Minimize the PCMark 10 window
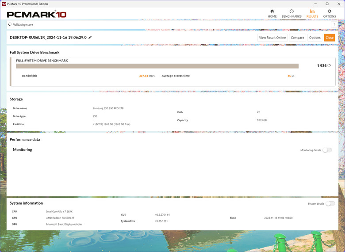Screen dimensions: 345x252 pyautogui.click(x=315, y=4)
